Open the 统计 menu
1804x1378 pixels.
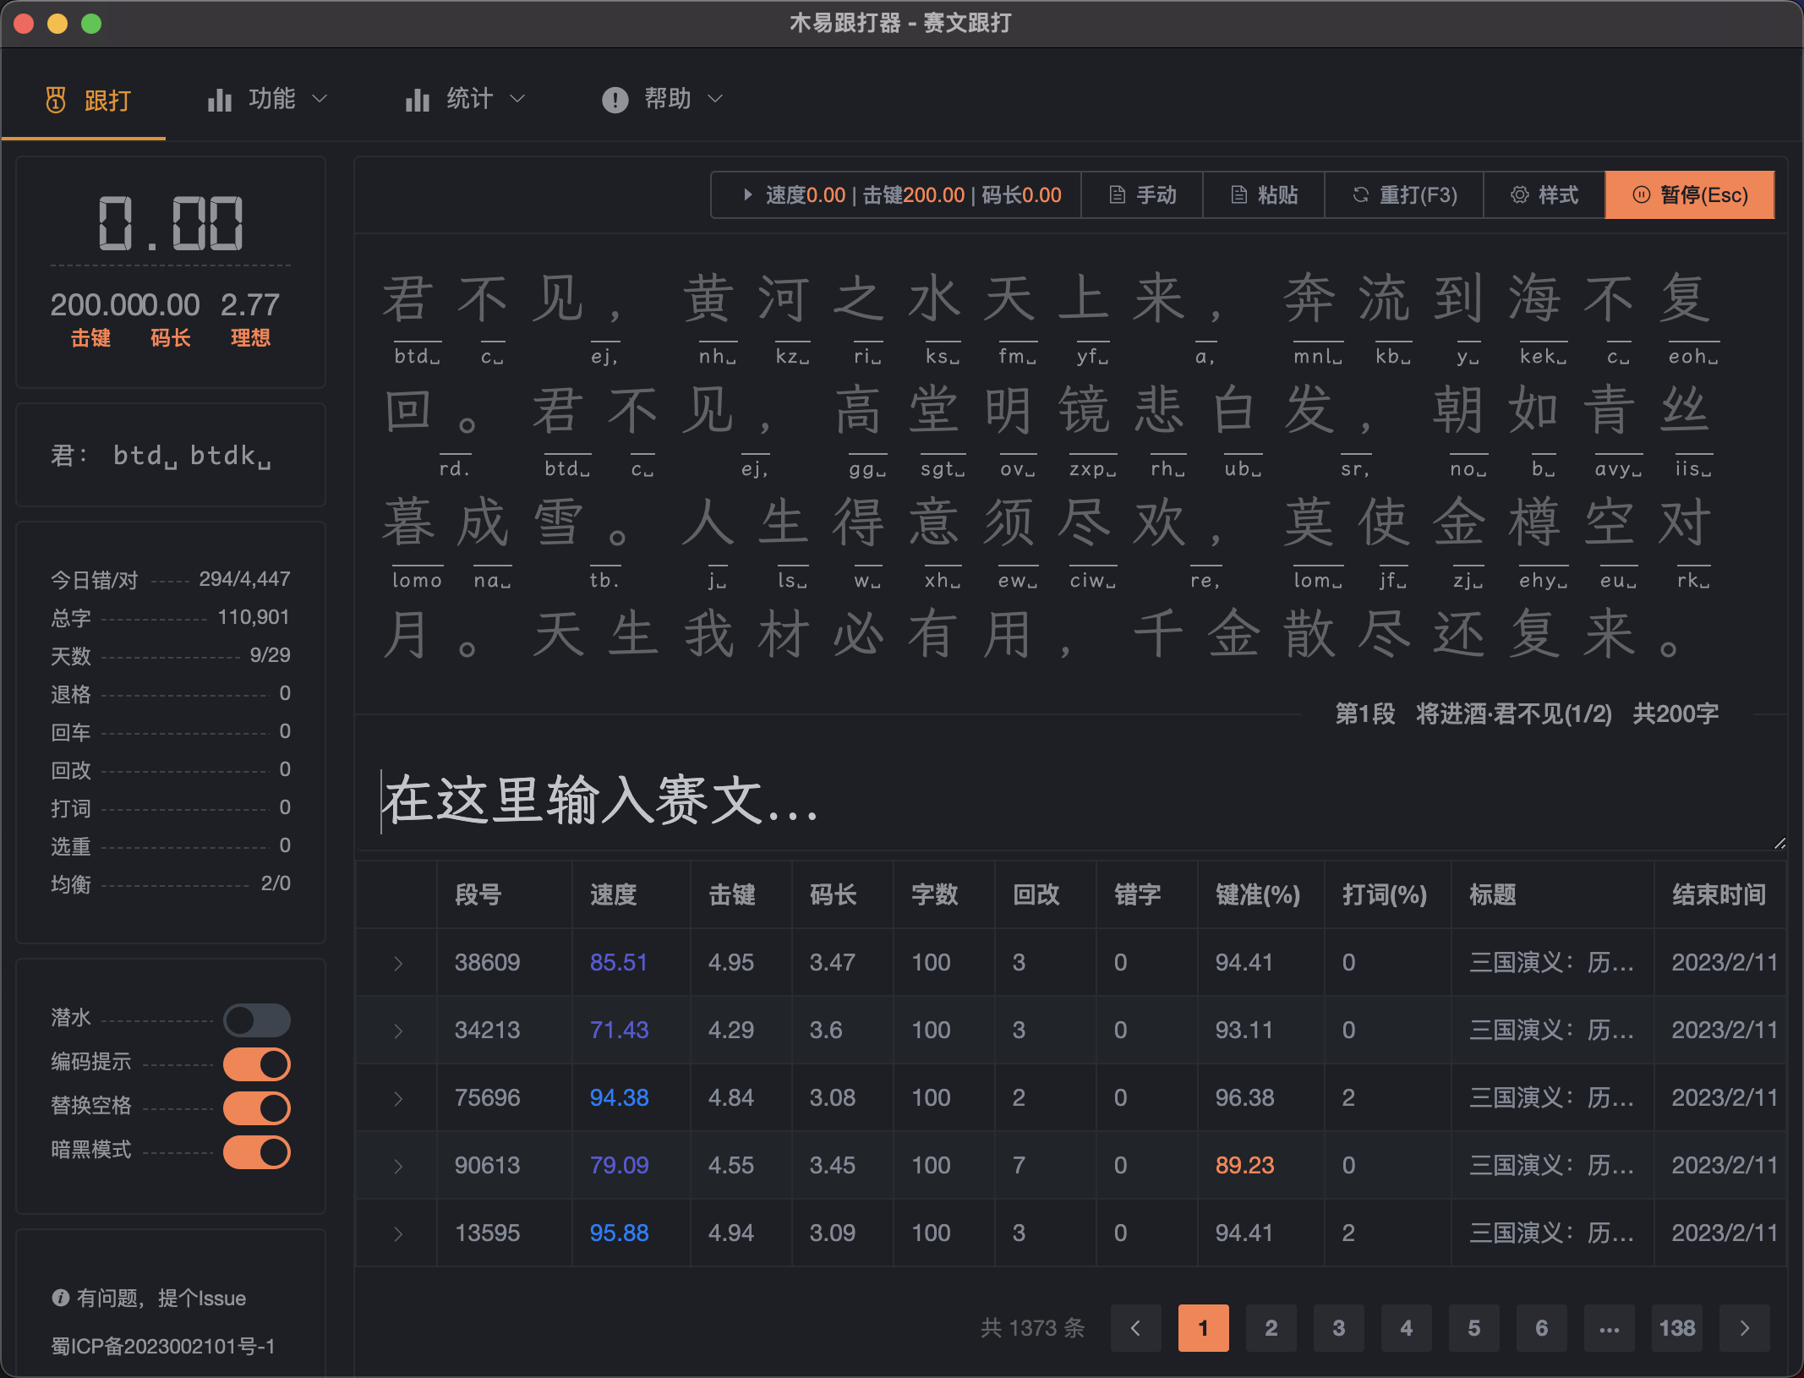point(469,99)
